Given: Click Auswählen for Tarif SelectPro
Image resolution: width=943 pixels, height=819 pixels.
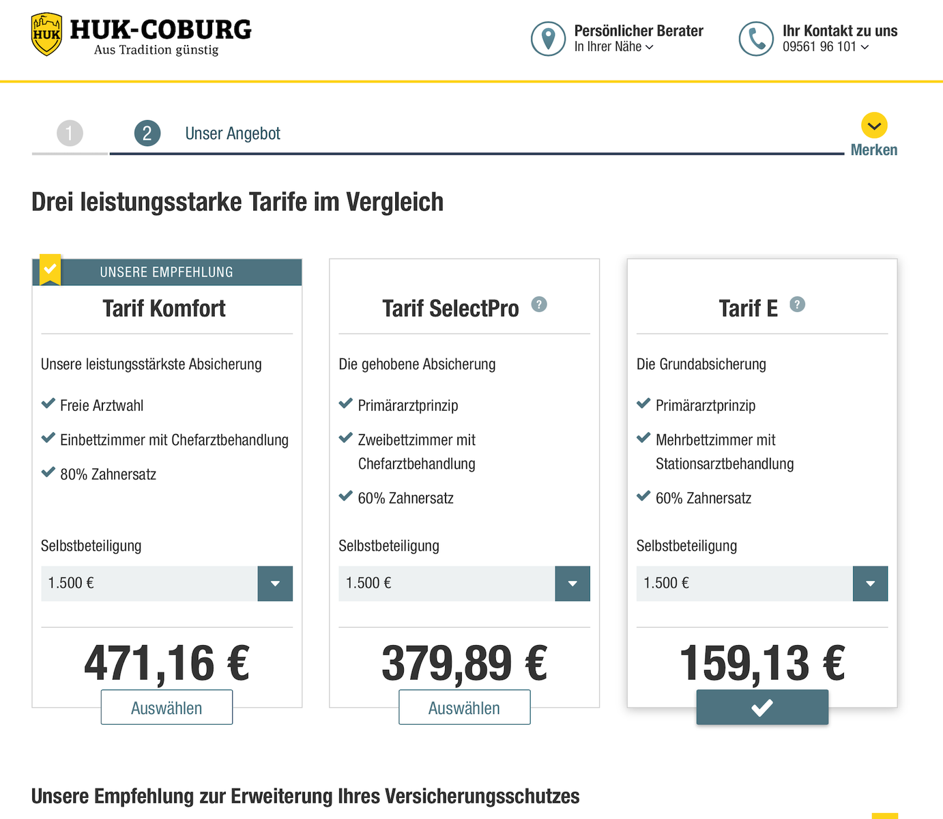Looking at the screenshot, I should click(x=464, y=708).
